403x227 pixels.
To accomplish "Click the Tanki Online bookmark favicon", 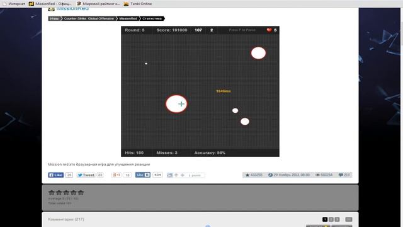I will [x=126, y=4].
